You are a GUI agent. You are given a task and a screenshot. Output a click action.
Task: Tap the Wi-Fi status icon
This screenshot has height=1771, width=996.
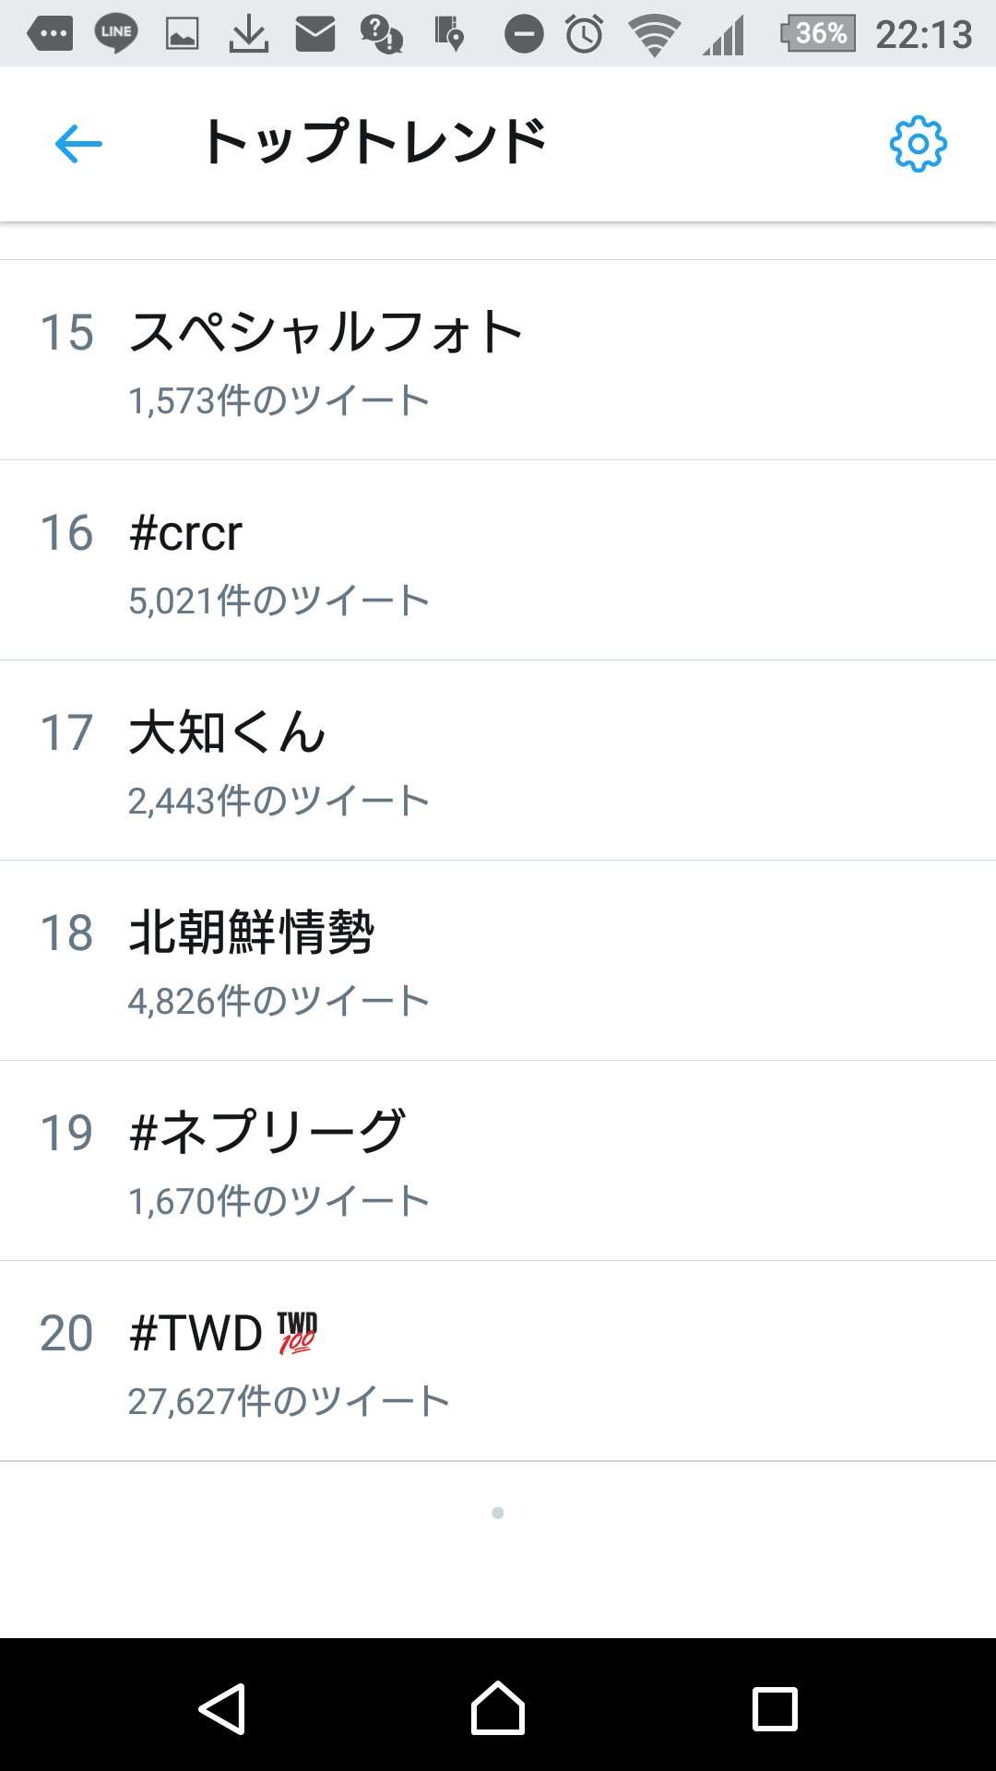[x=654, y=35]
